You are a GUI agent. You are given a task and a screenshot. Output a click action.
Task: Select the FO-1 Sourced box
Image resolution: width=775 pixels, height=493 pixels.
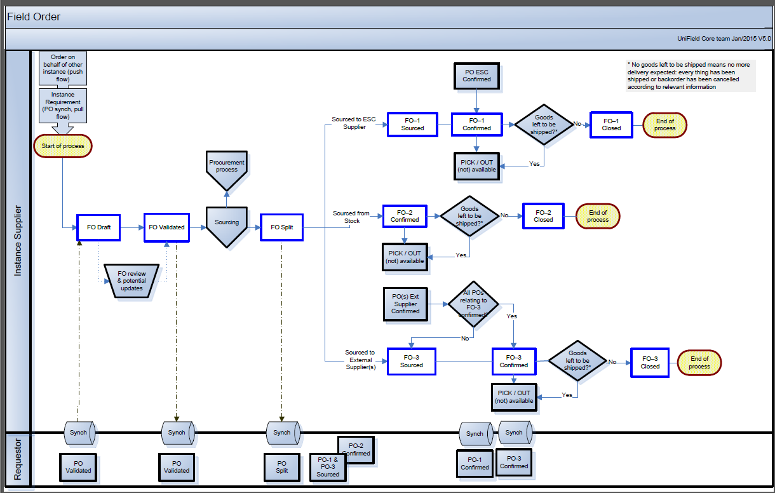coord(412,125)
